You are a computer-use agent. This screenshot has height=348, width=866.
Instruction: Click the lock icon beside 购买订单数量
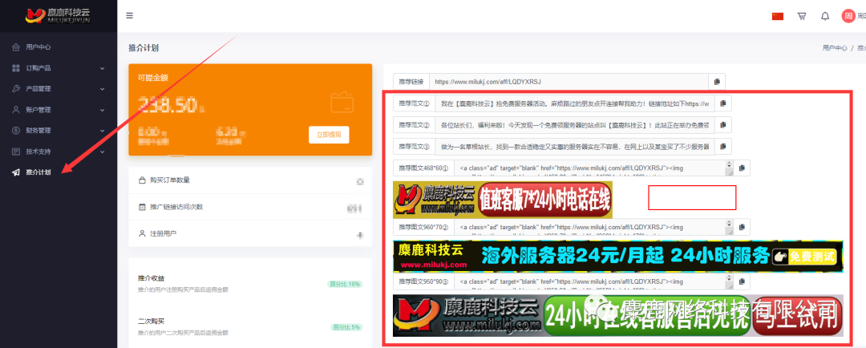click(142, 180)
